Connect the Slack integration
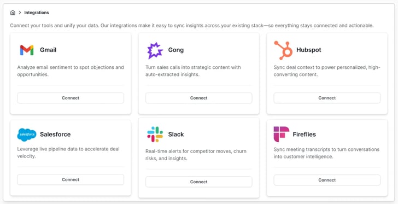 click(199, 182)
